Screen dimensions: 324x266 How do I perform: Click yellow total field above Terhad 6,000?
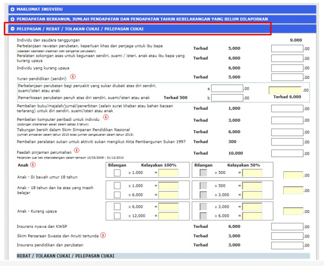(285, 90)
